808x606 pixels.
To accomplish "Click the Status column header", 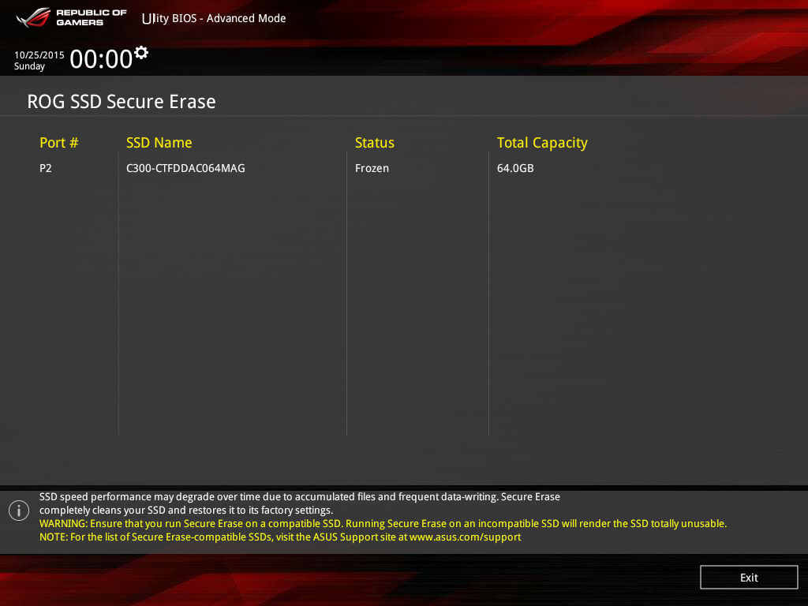I will pyautogui.click(x=375, y=143).
